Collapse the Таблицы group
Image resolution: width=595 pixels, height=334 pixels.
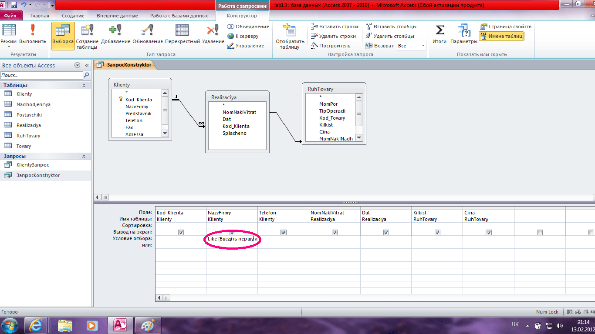pyautogui.click(x=84, y=85)
